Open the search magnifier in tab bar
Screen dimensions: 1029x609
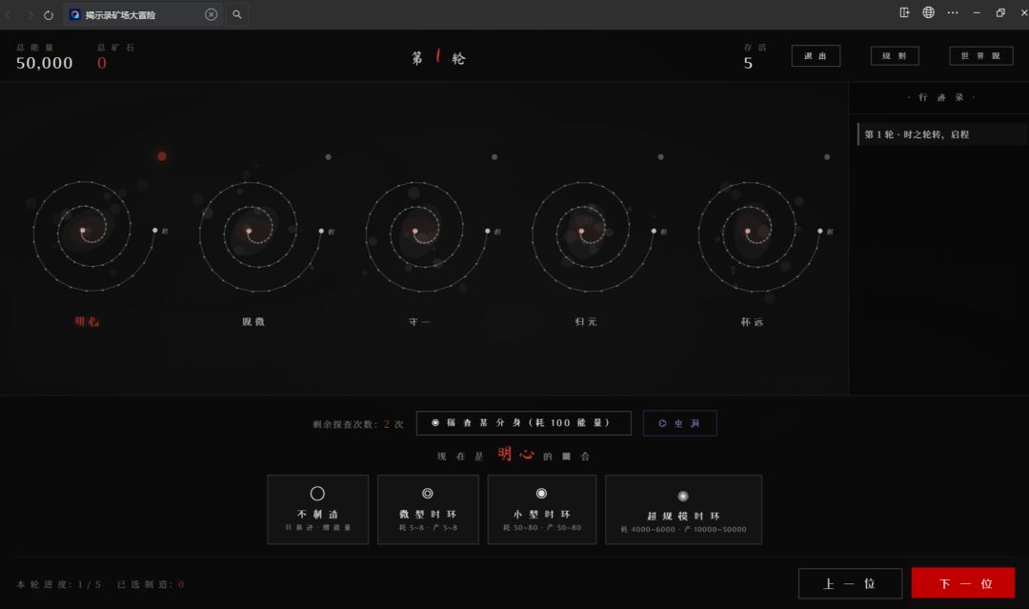(237, 14)
